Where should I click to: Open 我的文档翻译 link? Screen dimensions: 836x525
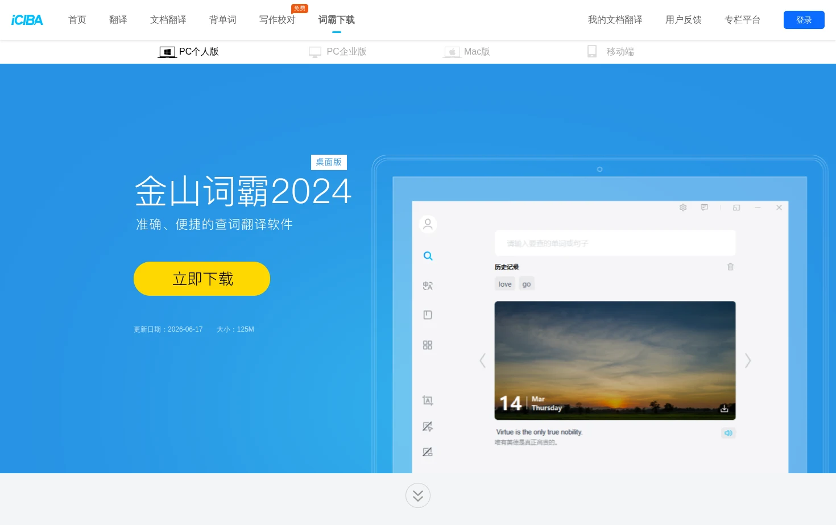coord(615,20)
